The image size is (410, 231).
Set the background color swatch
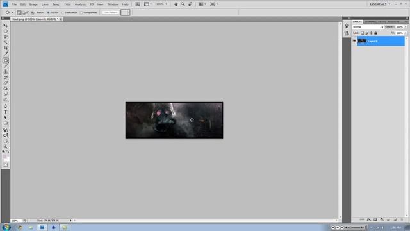tap(7, 159)
